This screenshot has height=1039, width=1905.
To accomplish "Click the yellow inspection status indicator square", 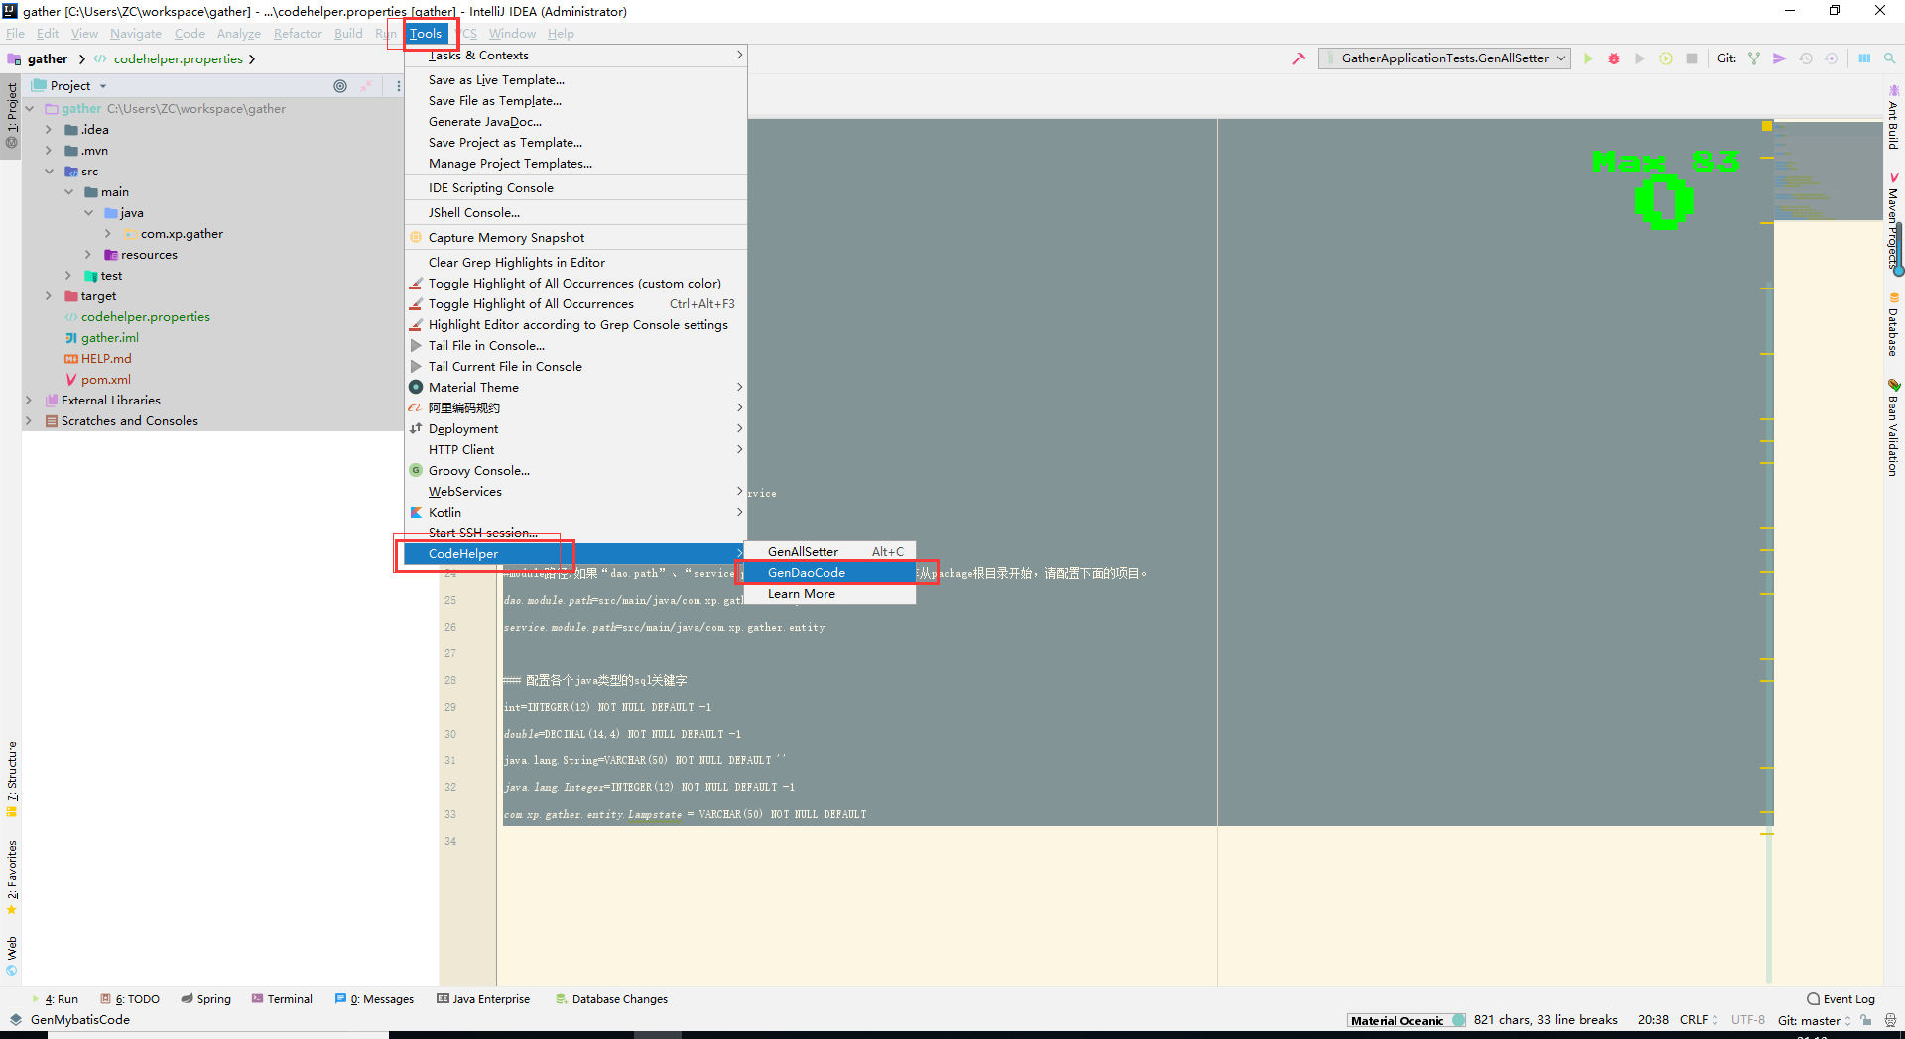I will pyautogui.click(x=1767, y=126).
